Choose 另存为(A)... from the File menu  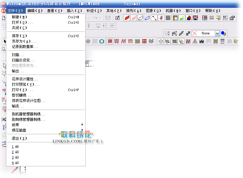tap(24, 41)
